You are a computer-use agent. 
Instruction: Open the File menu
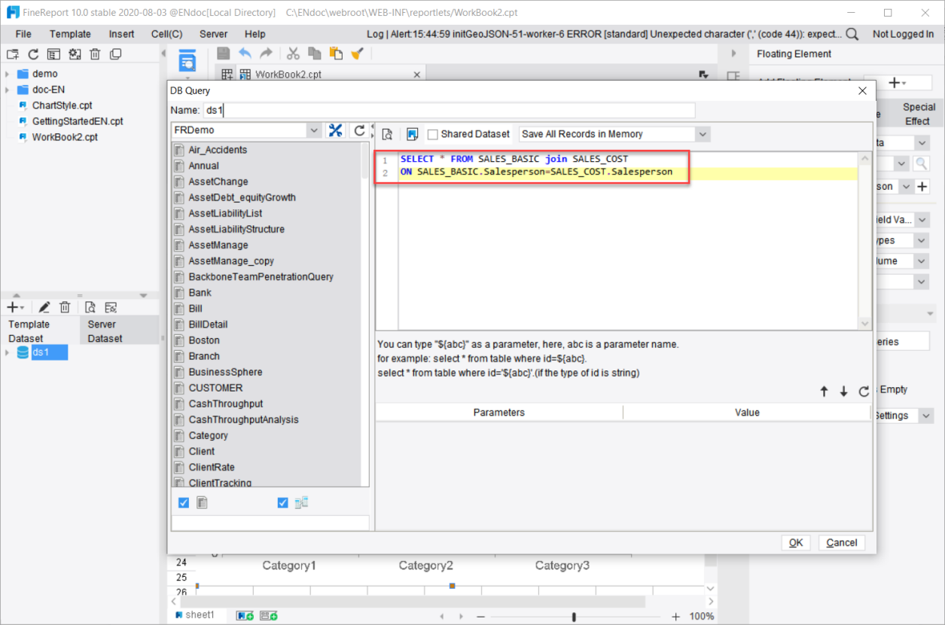tap(23, 34)
